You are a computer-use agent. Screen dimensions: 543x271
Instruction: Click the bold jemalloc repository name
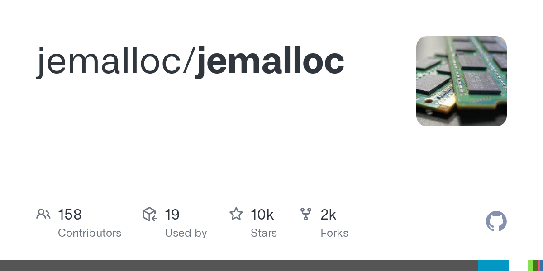click(270, 61)
